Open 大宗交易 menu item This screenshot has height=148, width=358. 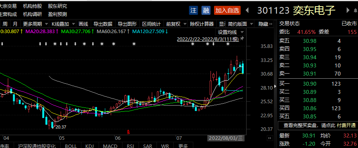pos(8,6)
